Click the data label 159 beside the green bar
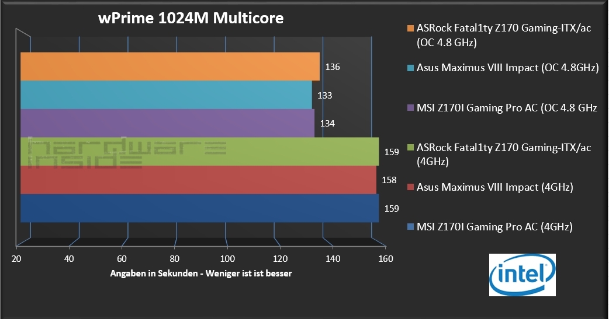The image size is (609, 319). (392, 152)
